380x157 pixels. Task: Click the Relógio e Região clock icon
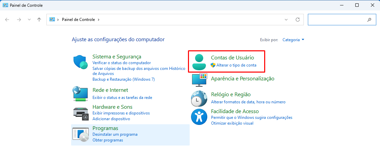point(199,98)
